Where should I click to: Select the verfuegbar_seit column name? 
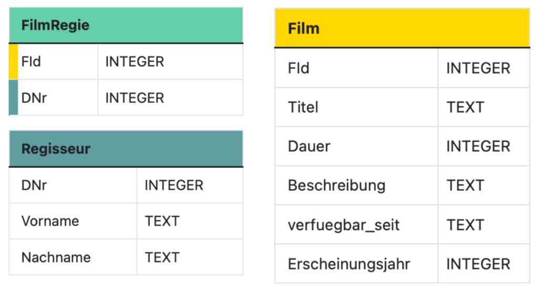click(344, 225)
